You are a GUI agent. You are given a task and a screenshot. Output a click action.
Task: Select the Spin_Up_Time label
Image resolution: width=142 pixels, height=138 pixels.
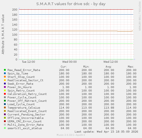18,74
